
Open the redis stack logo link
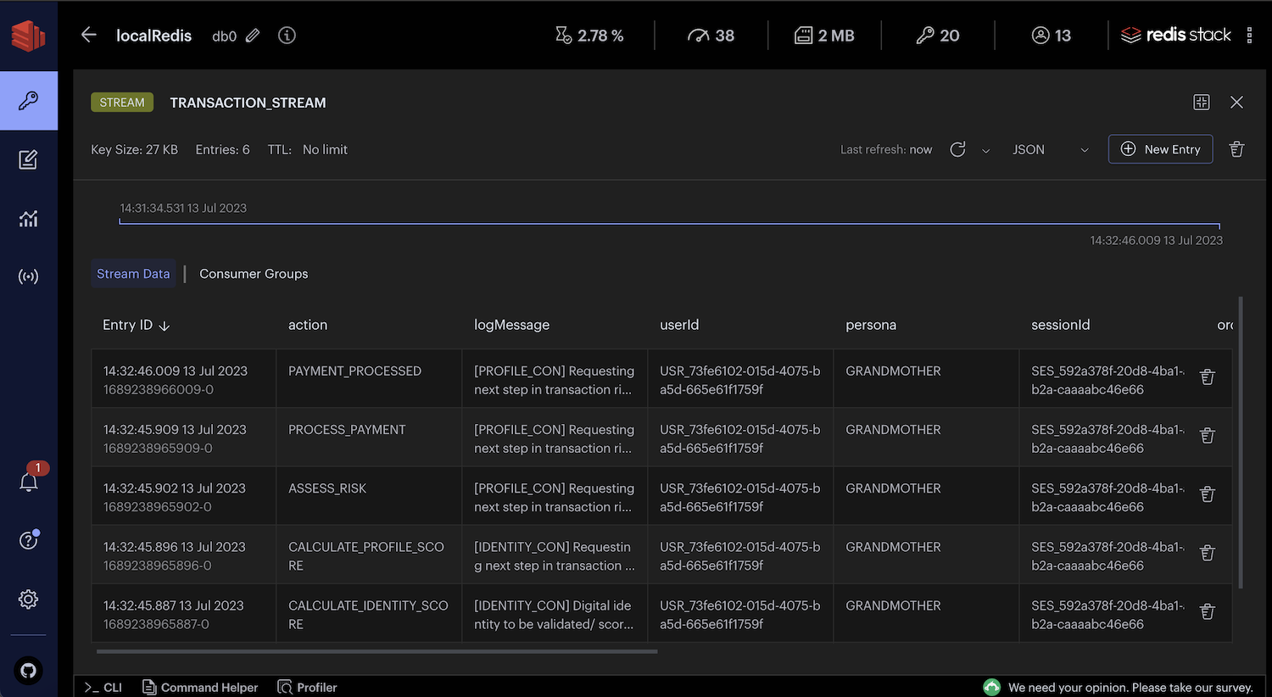1175,35
